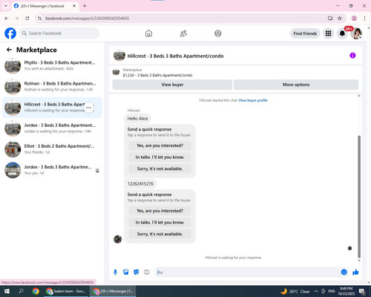Open the Windows Start menu
Screen dimensions: 371x297
(x=7, y=291)
